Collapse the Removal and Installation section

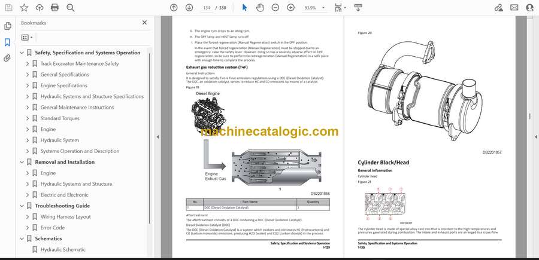pos(22,162)
